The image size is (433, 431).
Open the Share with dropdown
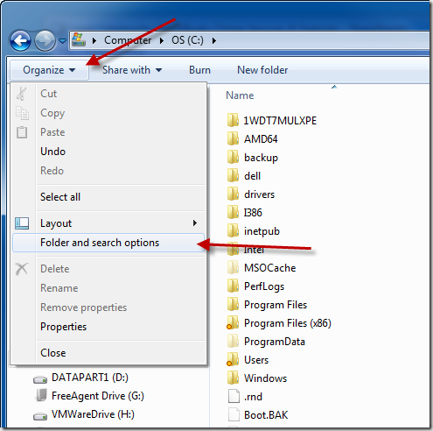pos(132,70)
